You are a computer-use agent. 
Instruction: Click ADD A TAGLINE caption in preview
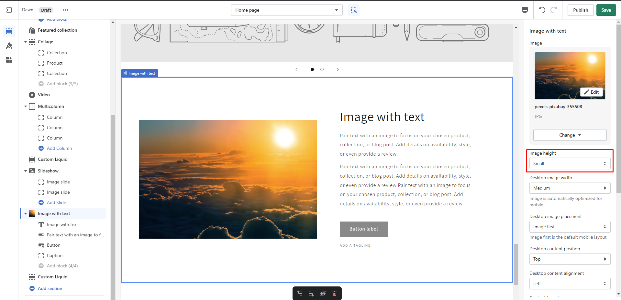pos(355,245)
